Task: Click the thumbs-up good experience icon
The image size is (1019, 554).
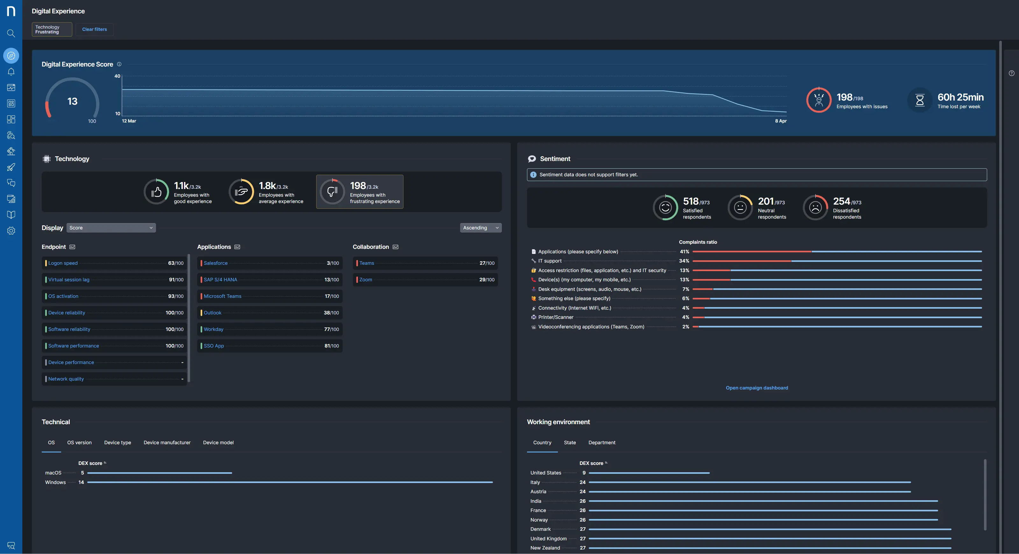Action: tap(156, 192)
